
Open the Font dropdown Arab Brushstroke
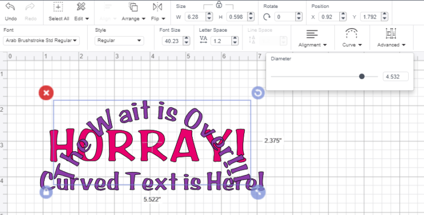(x=41, y=41)
